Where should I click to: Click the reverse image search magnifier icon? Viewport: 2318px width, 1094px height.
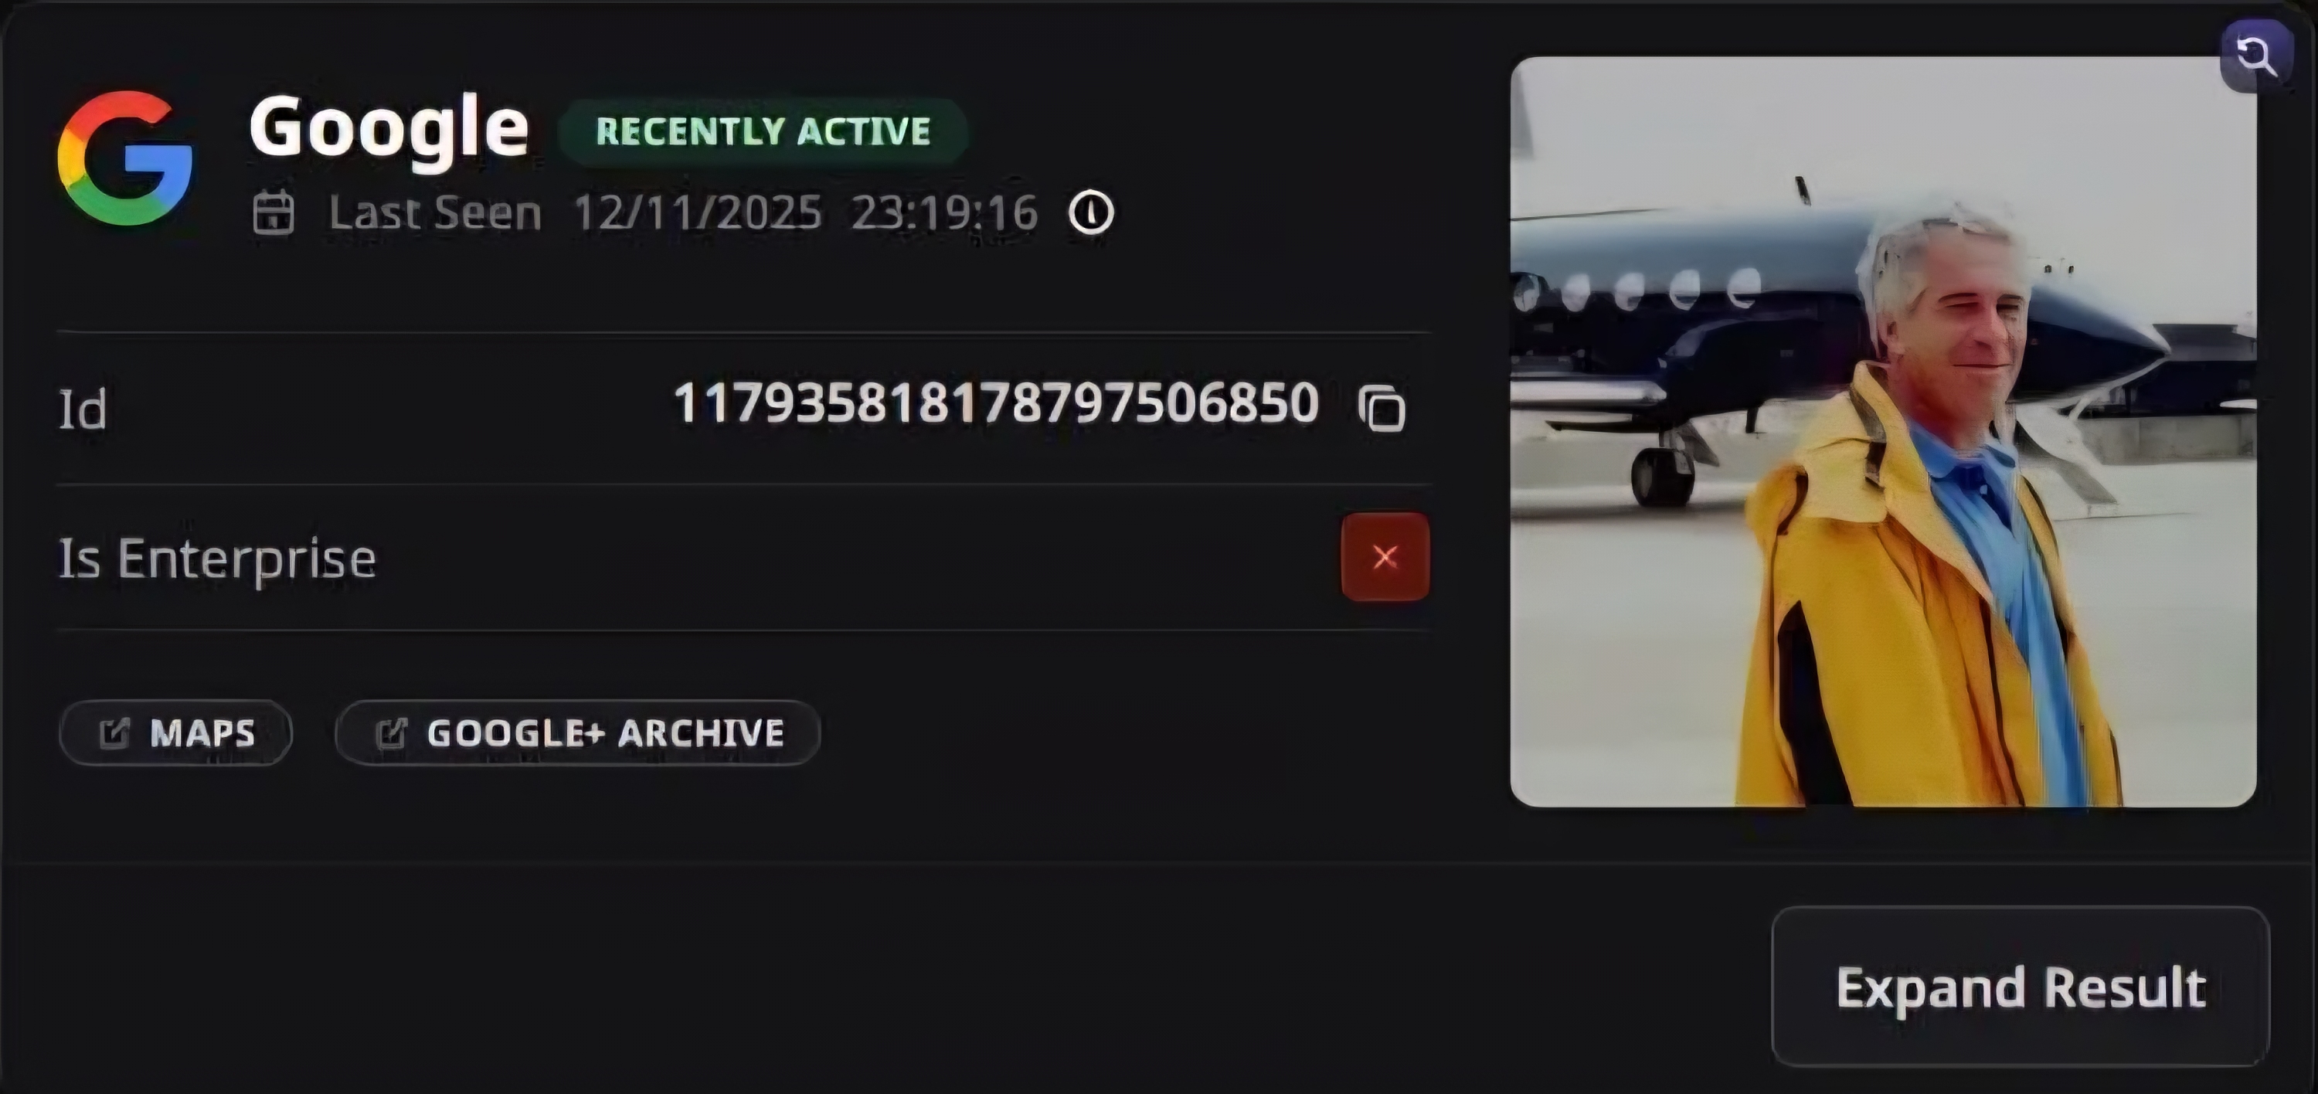(x=2257, y=56)
